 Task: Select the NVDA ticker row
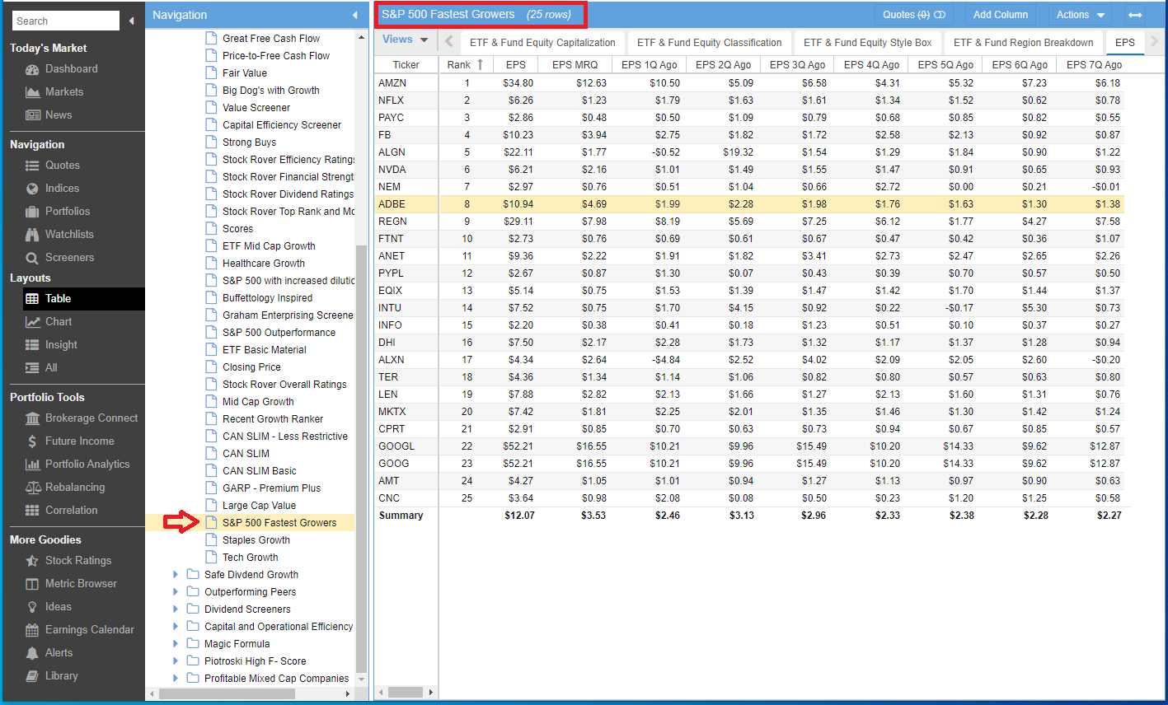pos(749,170)
